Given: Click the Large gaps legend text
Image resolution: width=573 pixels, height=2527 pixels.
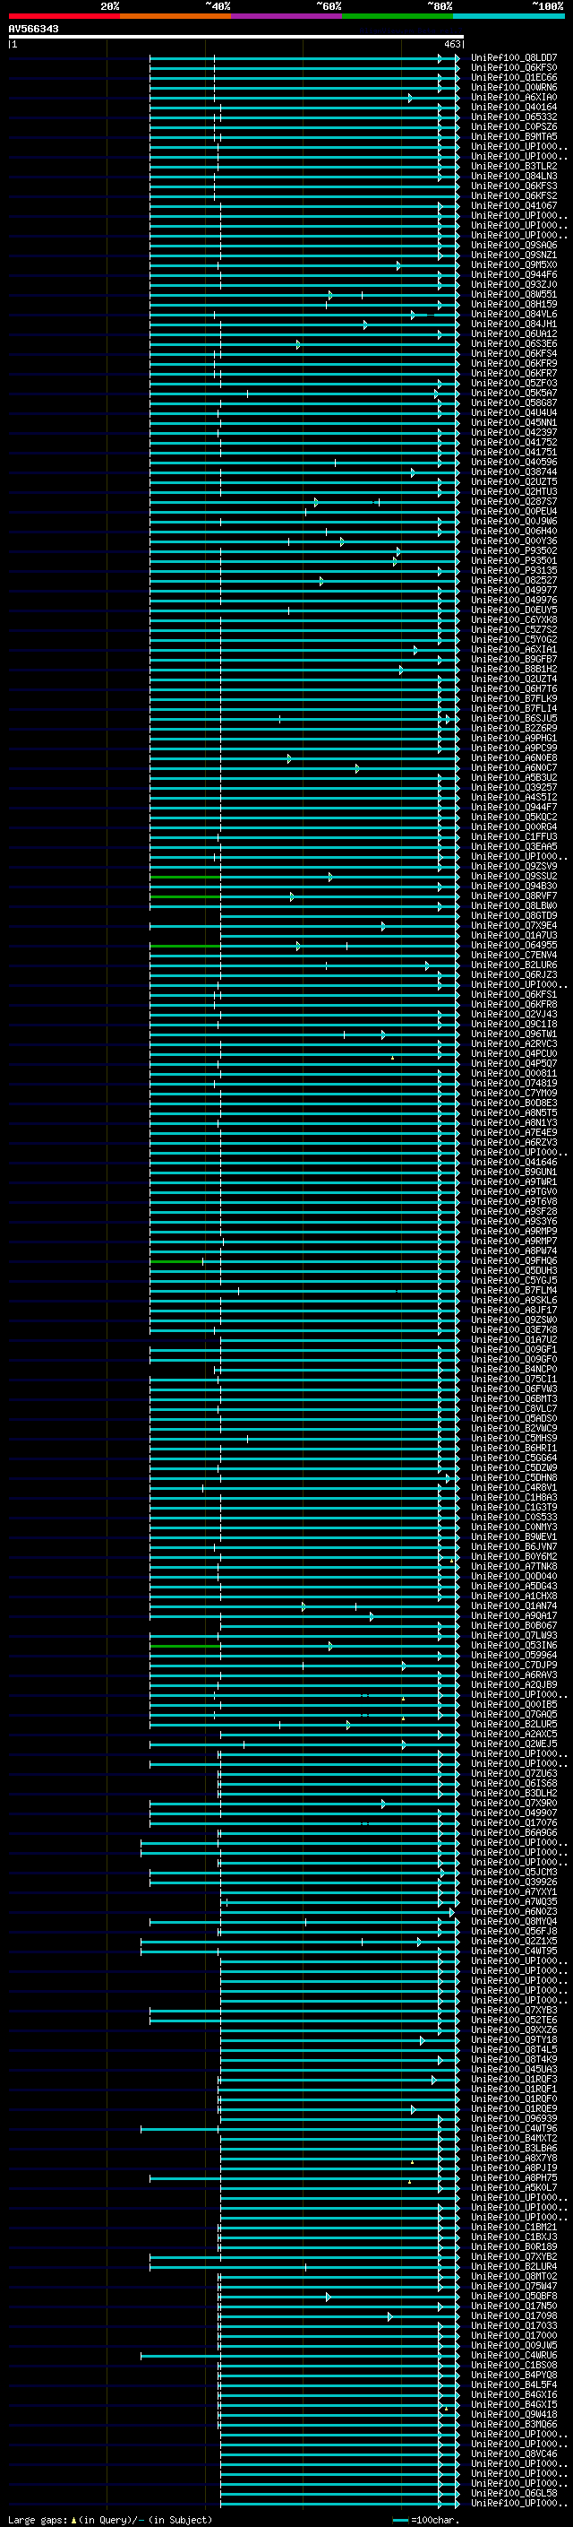Looking at the screenshot, I should [x=110, y=2520].
